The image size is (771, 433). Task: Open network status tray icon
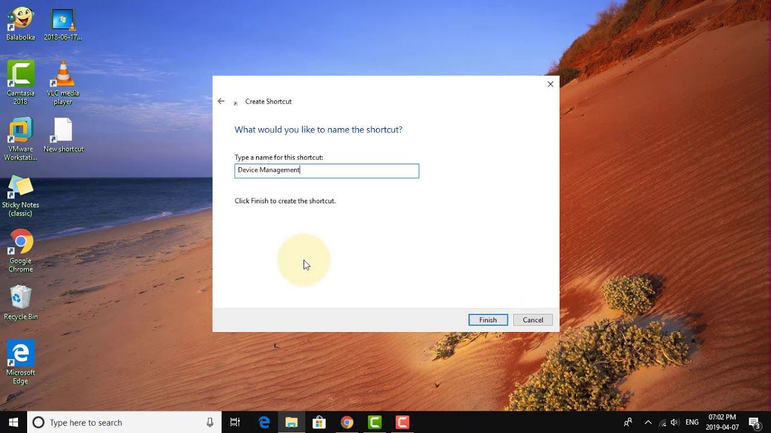point(663,422)
